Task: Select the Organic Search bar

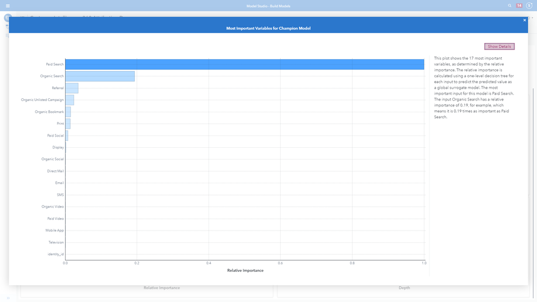Action: pos(100,76)
